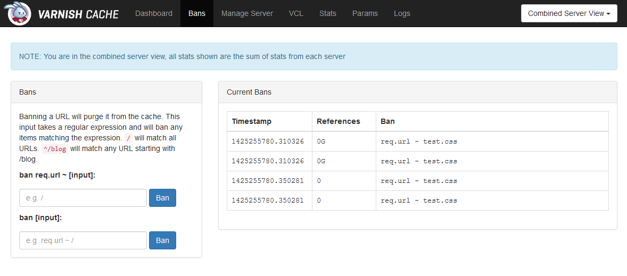Screen dimensions: 627x276
Task: Click Ban button next to req.url input
Action: (x=162, y=198)
